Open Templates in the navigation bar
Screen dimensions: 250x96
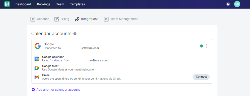point(77,4)
